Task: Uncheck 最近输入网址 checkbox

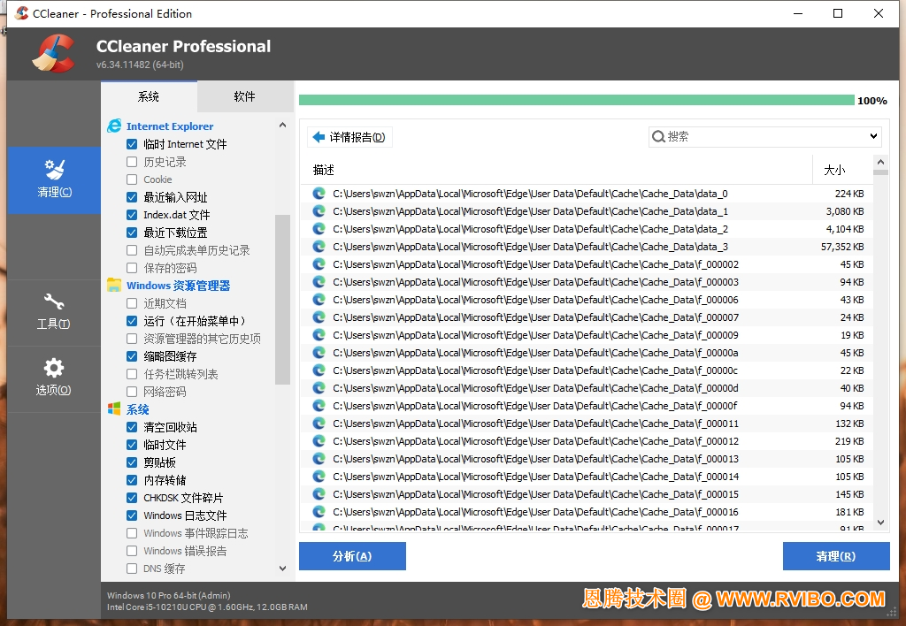Action: point(132,197)
